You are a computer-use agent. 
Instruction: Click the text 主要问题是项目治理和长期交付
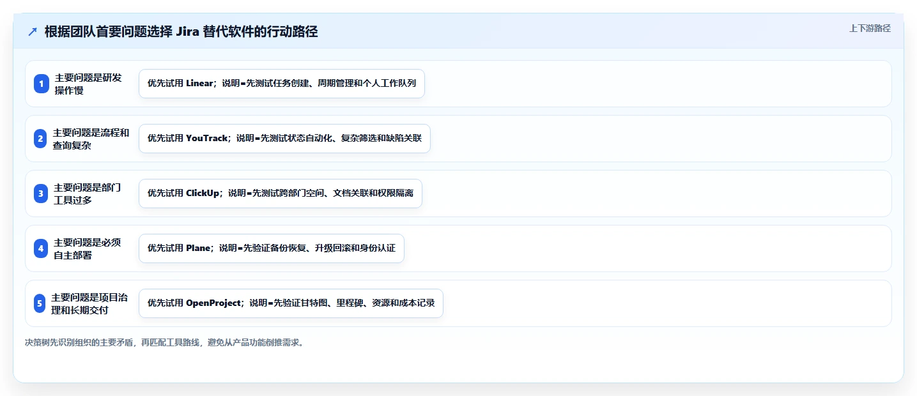[x=89, y=303]
